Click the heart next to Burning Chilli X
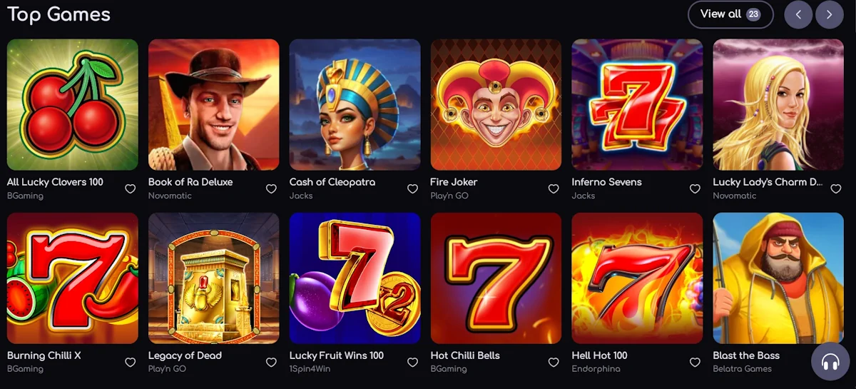Viewport: 856px width, 389px height. 130,363
